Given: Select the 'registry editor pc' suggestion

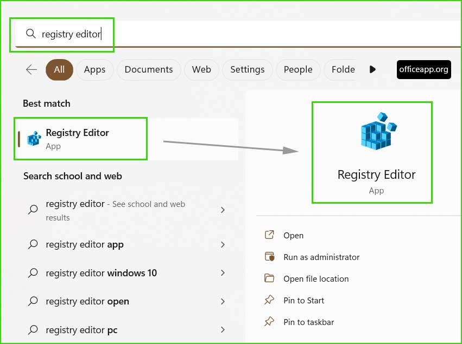Looking at the screenshot, I should 126,330.
